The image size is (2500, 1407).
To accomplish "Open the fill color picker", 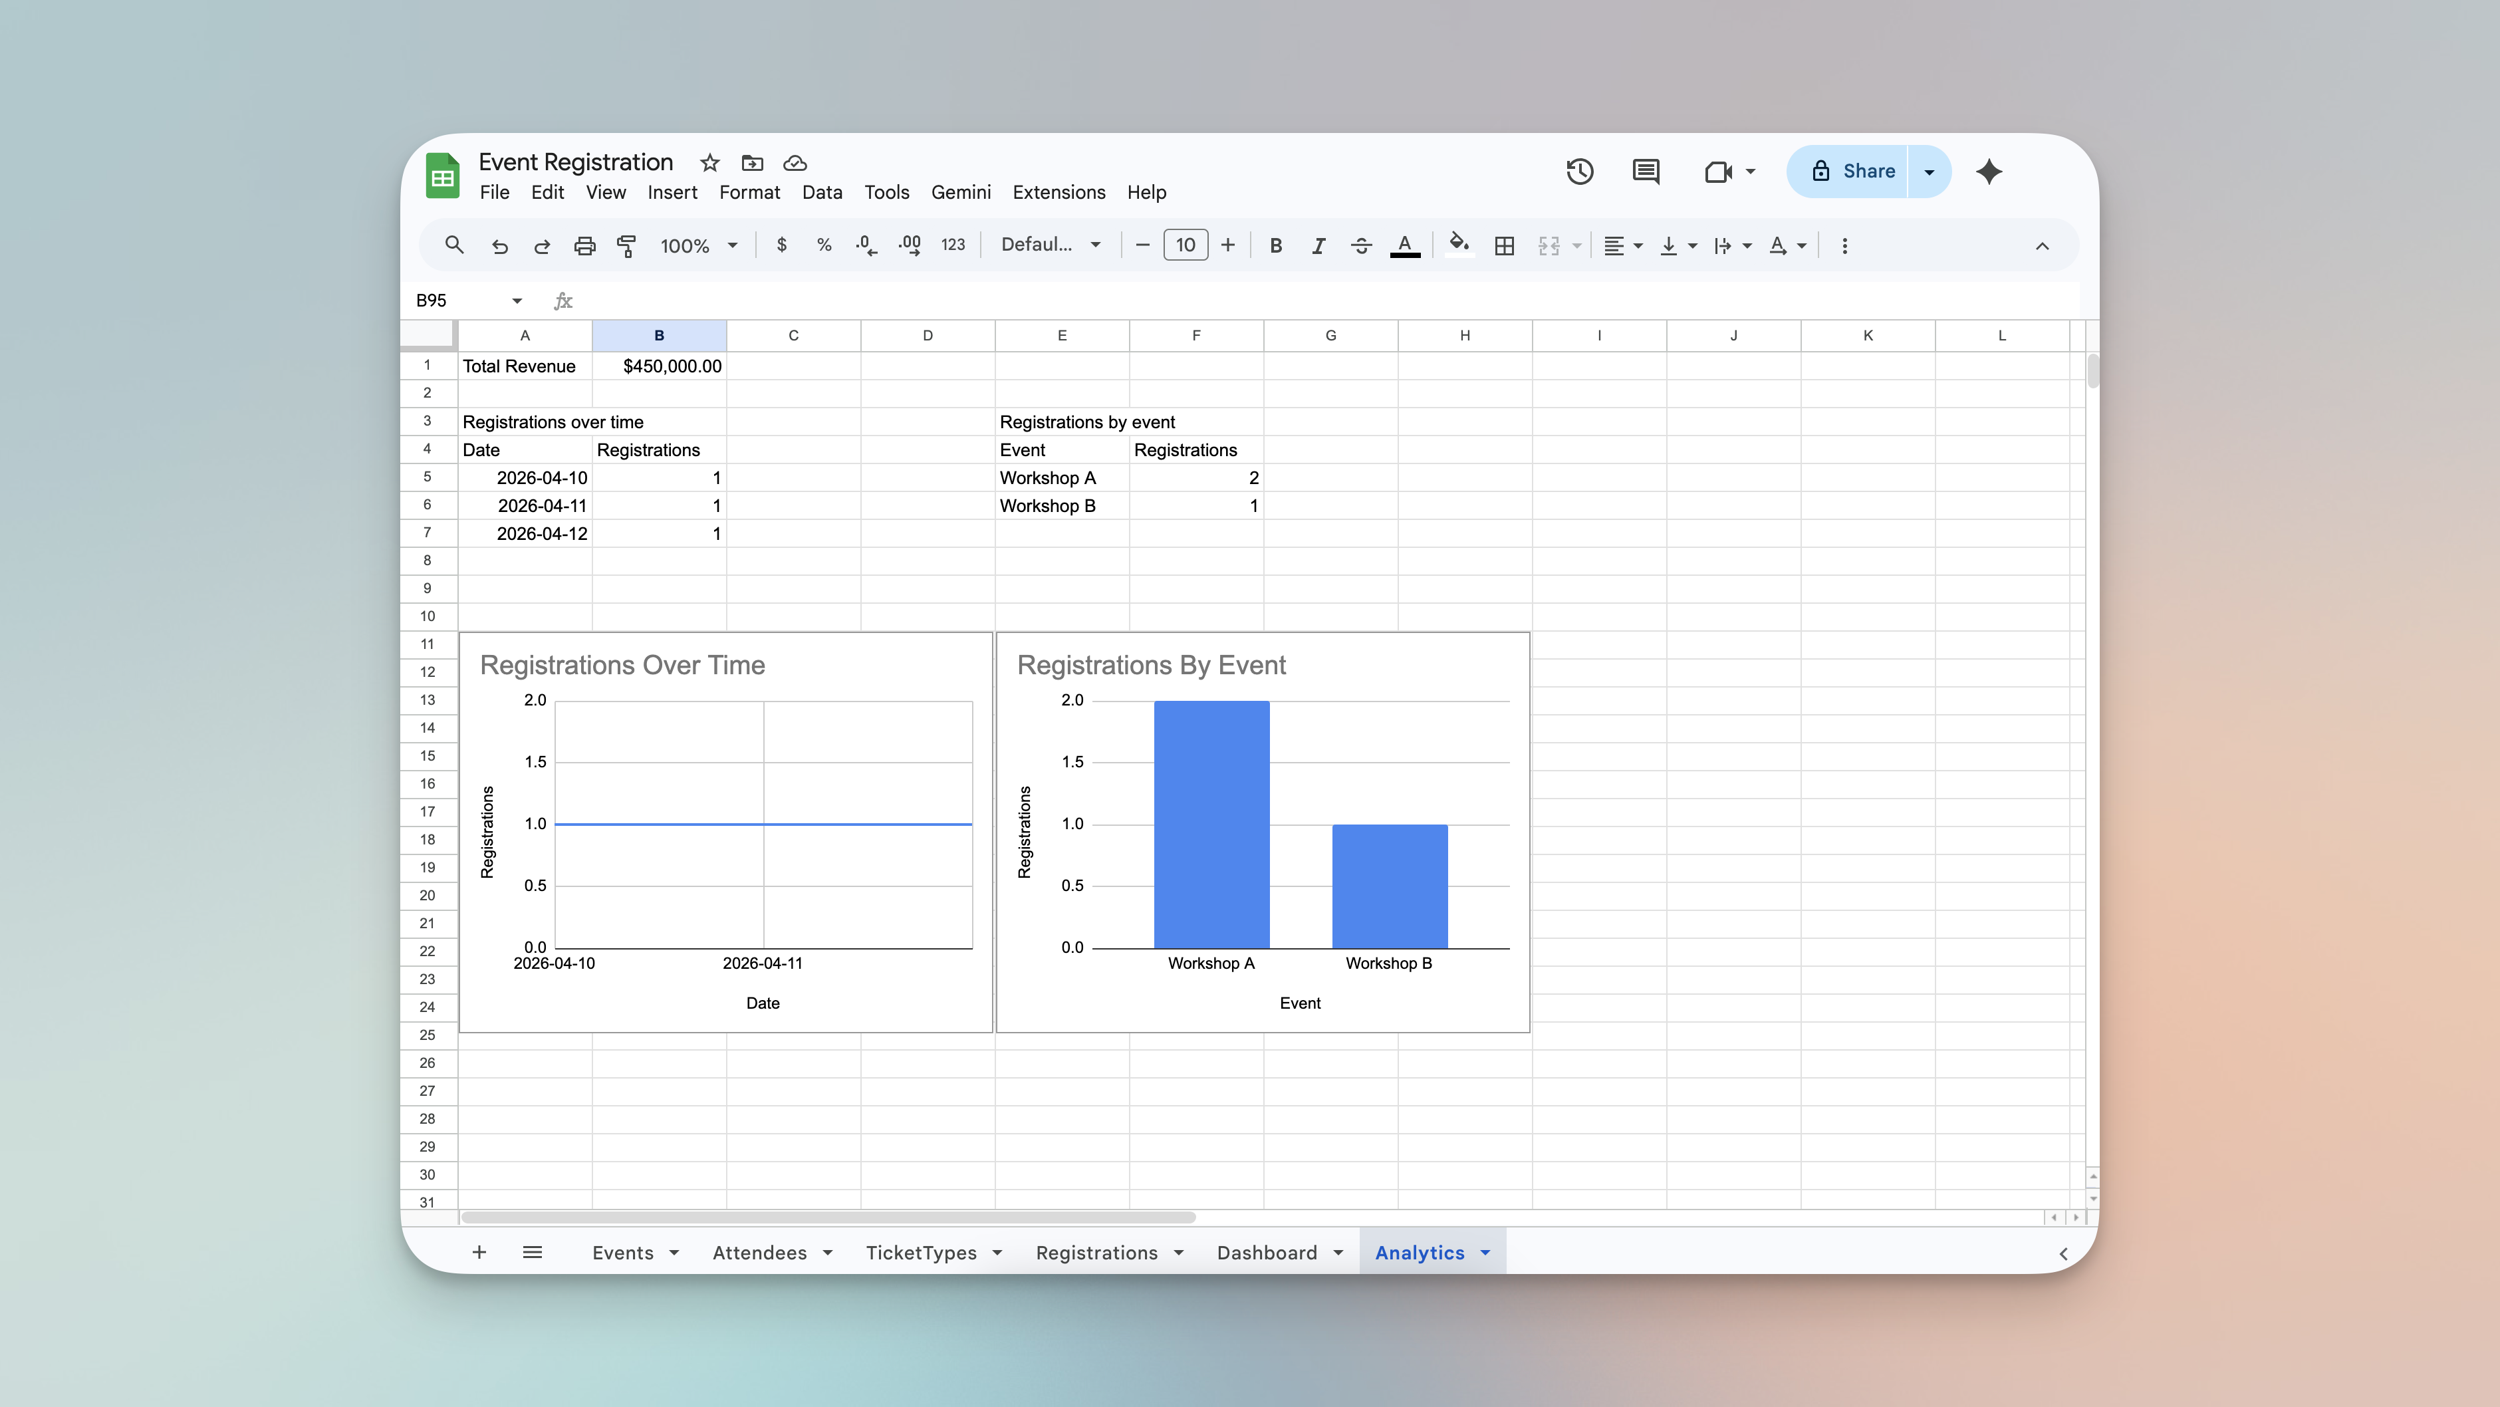I will (x=1459, y=245).
